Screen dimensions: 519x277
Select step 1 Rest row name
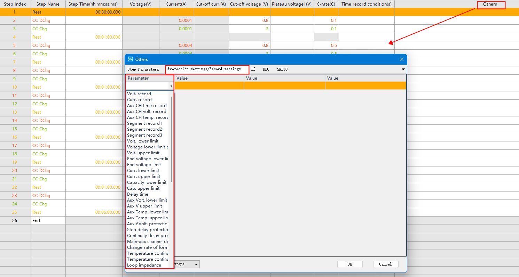pos(37,12)
